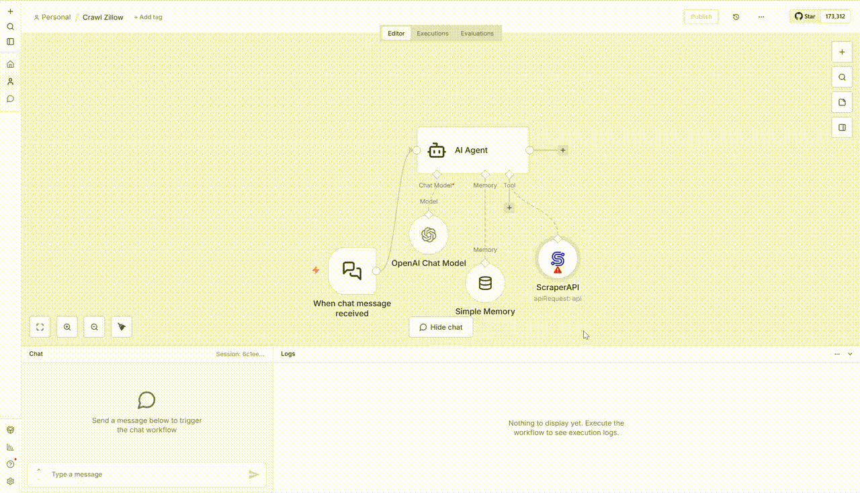860x493 pixels.
Task: Click the tidy up workflow icon
Action: [122, 327]
